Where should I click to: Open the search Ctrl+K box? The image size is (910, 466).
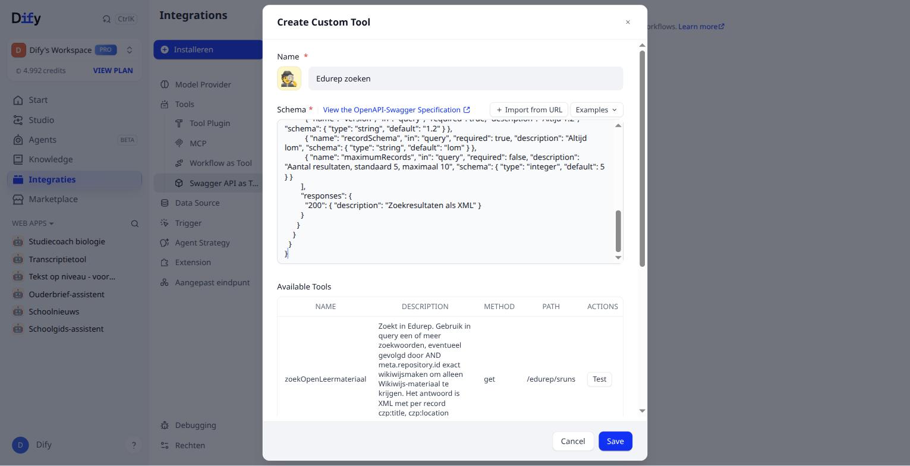coord(119,18)
